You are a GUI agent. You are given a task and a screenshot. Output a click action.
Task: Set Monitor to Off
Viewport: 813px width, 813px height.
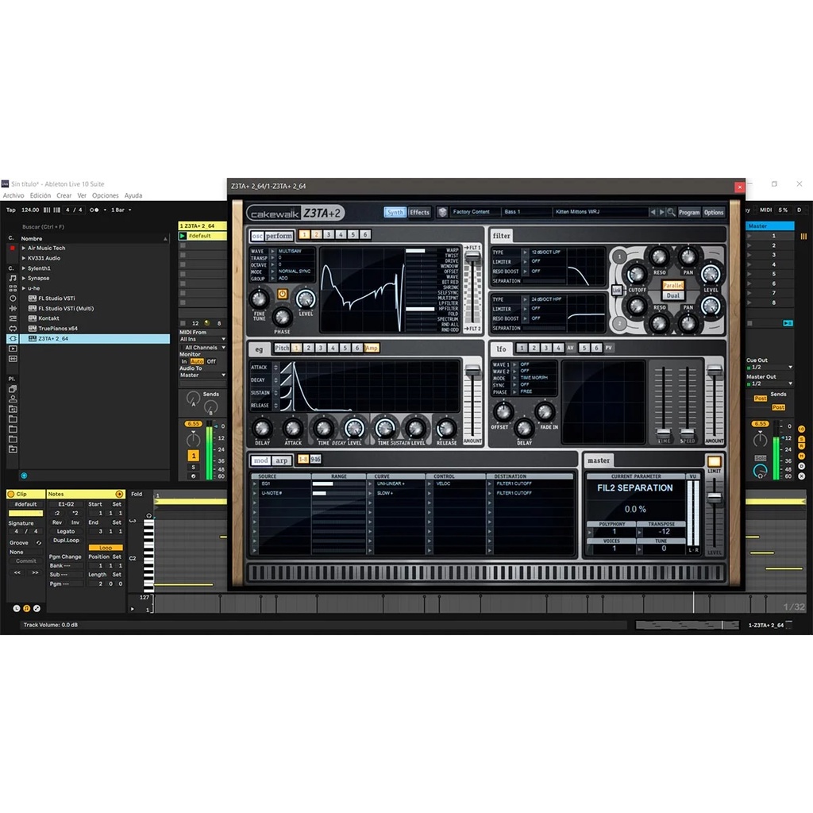pyautogui.click(x=211, y=361)
